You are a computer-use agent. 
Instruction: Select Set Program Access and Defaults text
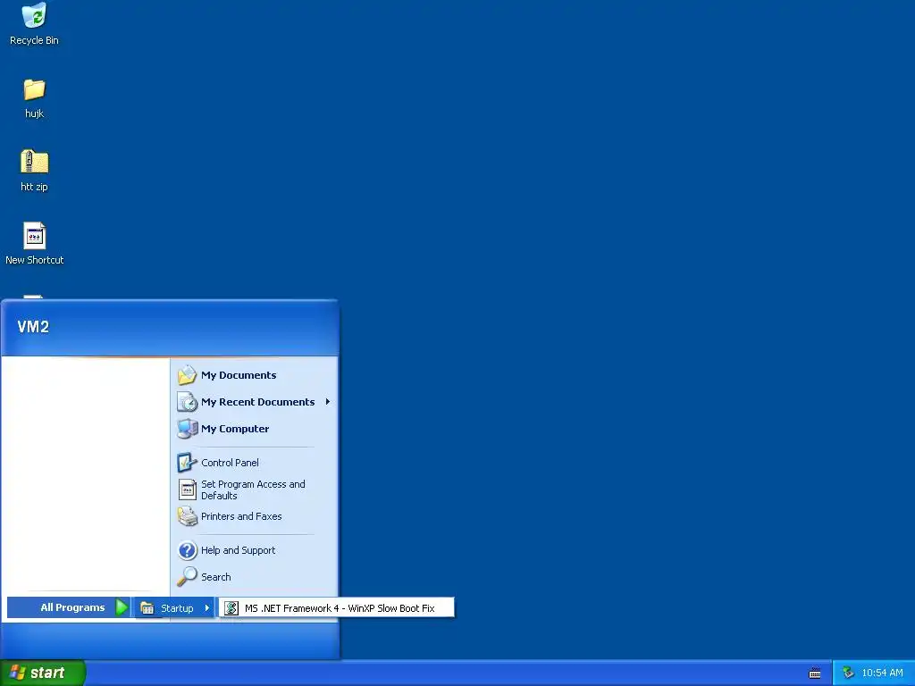point(253,490)
